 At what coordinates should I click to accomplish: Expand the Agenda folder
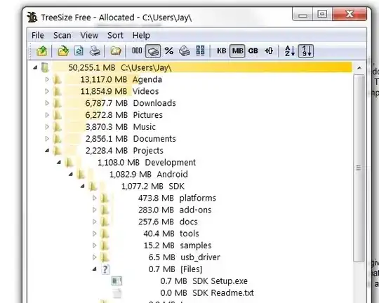coord(47,79)
